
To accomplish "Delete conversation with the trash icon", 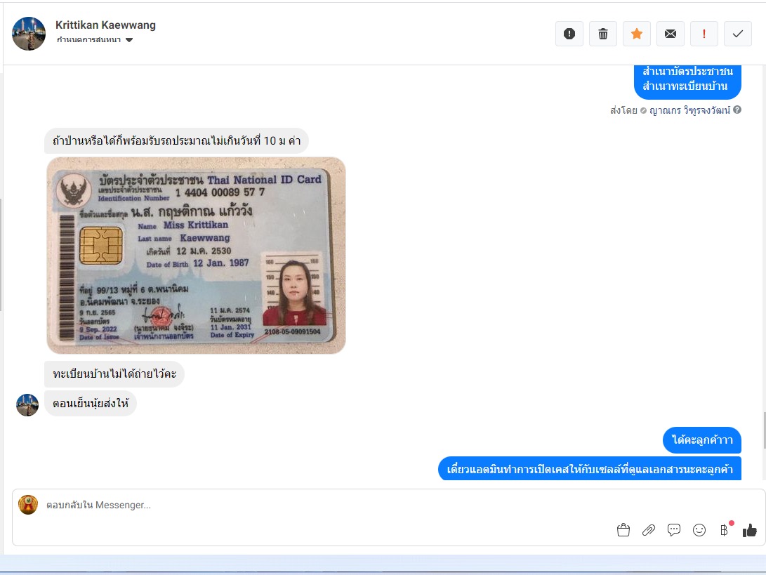I will (603, 34).
